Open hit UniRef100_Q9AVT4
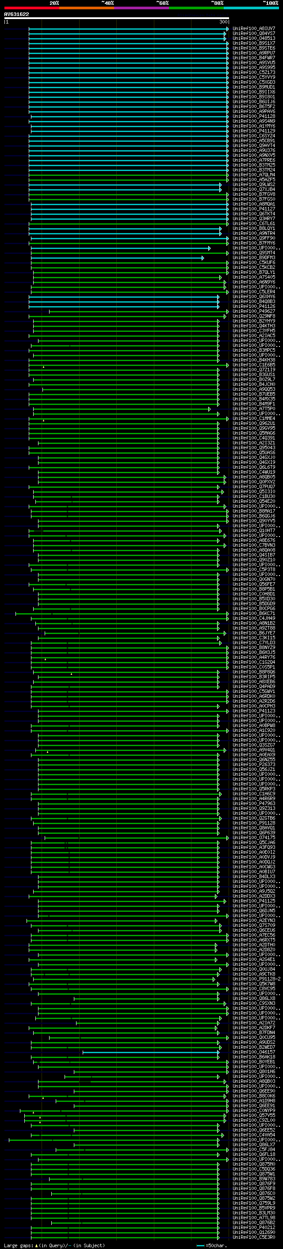283x1249 pixels. [253, 145]
